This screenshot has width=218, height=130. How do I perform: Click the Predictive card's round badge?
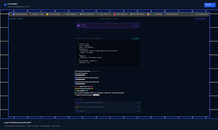pos(78,26)
